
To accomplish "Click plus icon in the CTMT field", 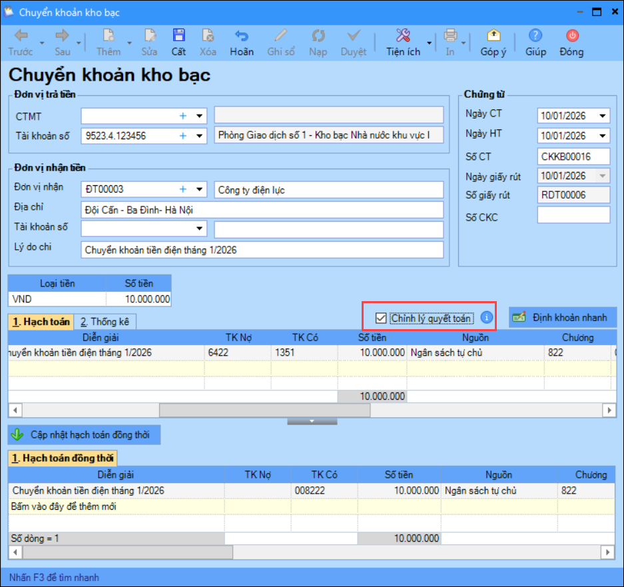I will pyautogui.click(x=183, y=116).
